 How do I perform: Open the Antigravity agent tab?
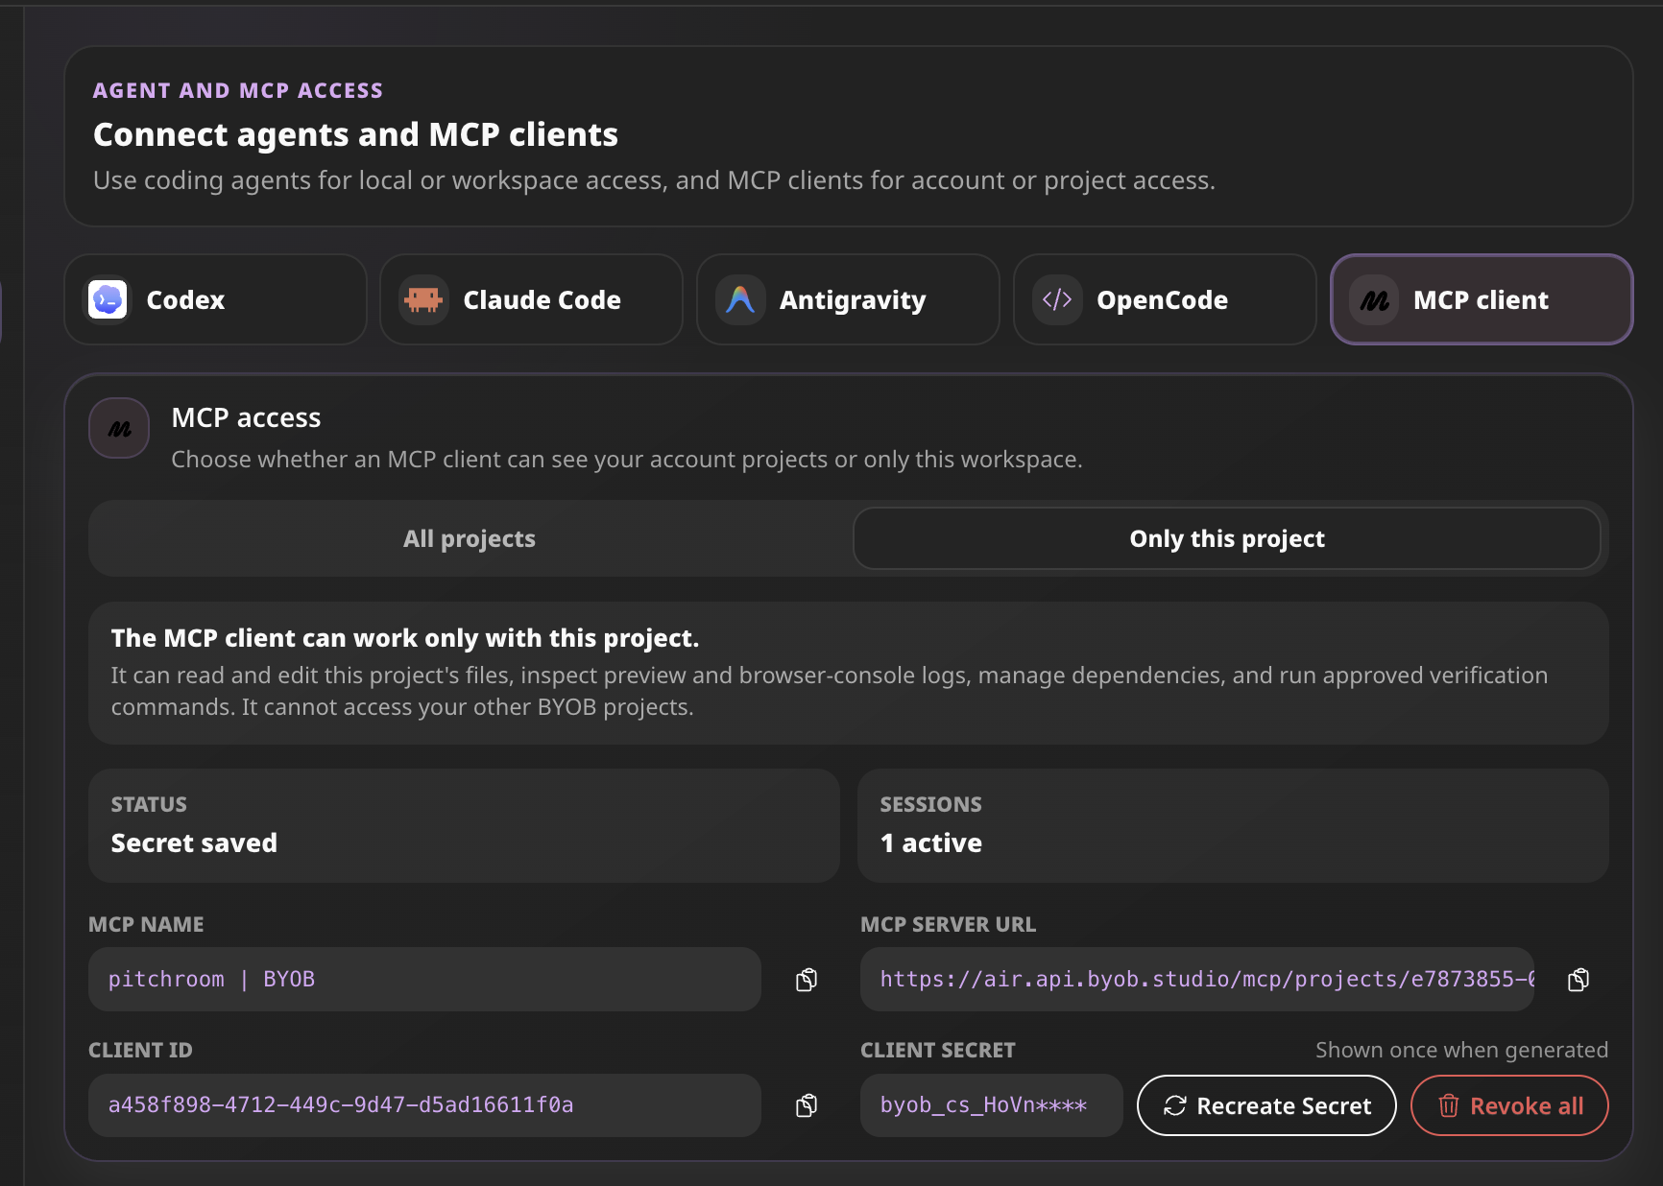(x=848, y=299)
